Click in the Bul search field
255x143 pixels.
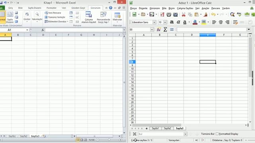point(161,134)
